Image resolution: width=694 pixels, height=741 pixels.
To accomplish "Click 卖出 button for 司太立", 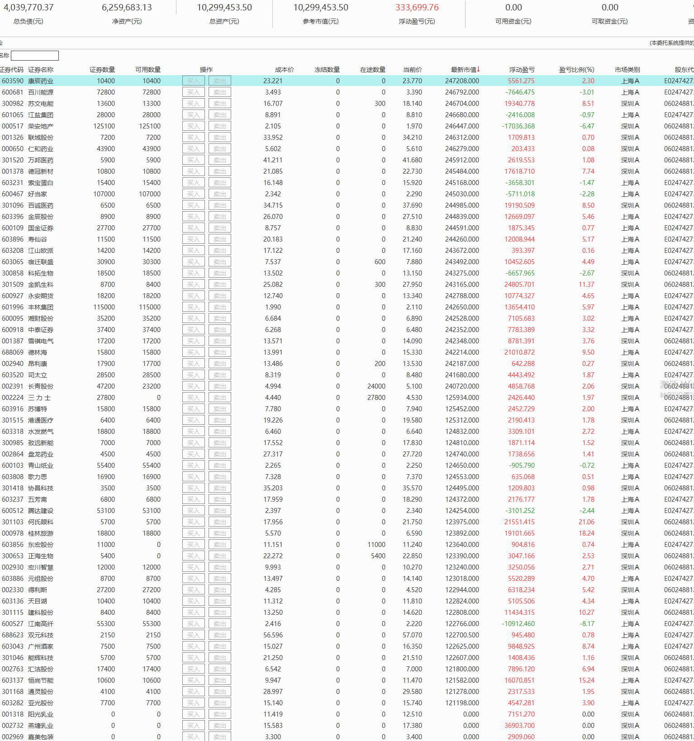I will [x=220, y=375].
